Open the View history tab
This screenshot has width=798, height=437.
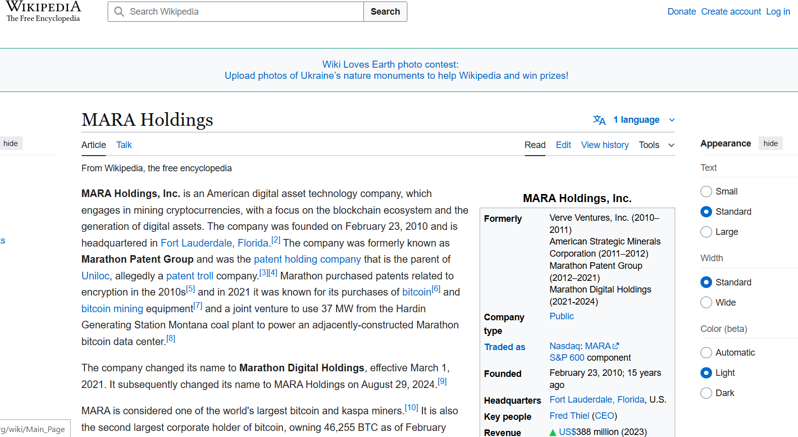(x=605, y=145)
